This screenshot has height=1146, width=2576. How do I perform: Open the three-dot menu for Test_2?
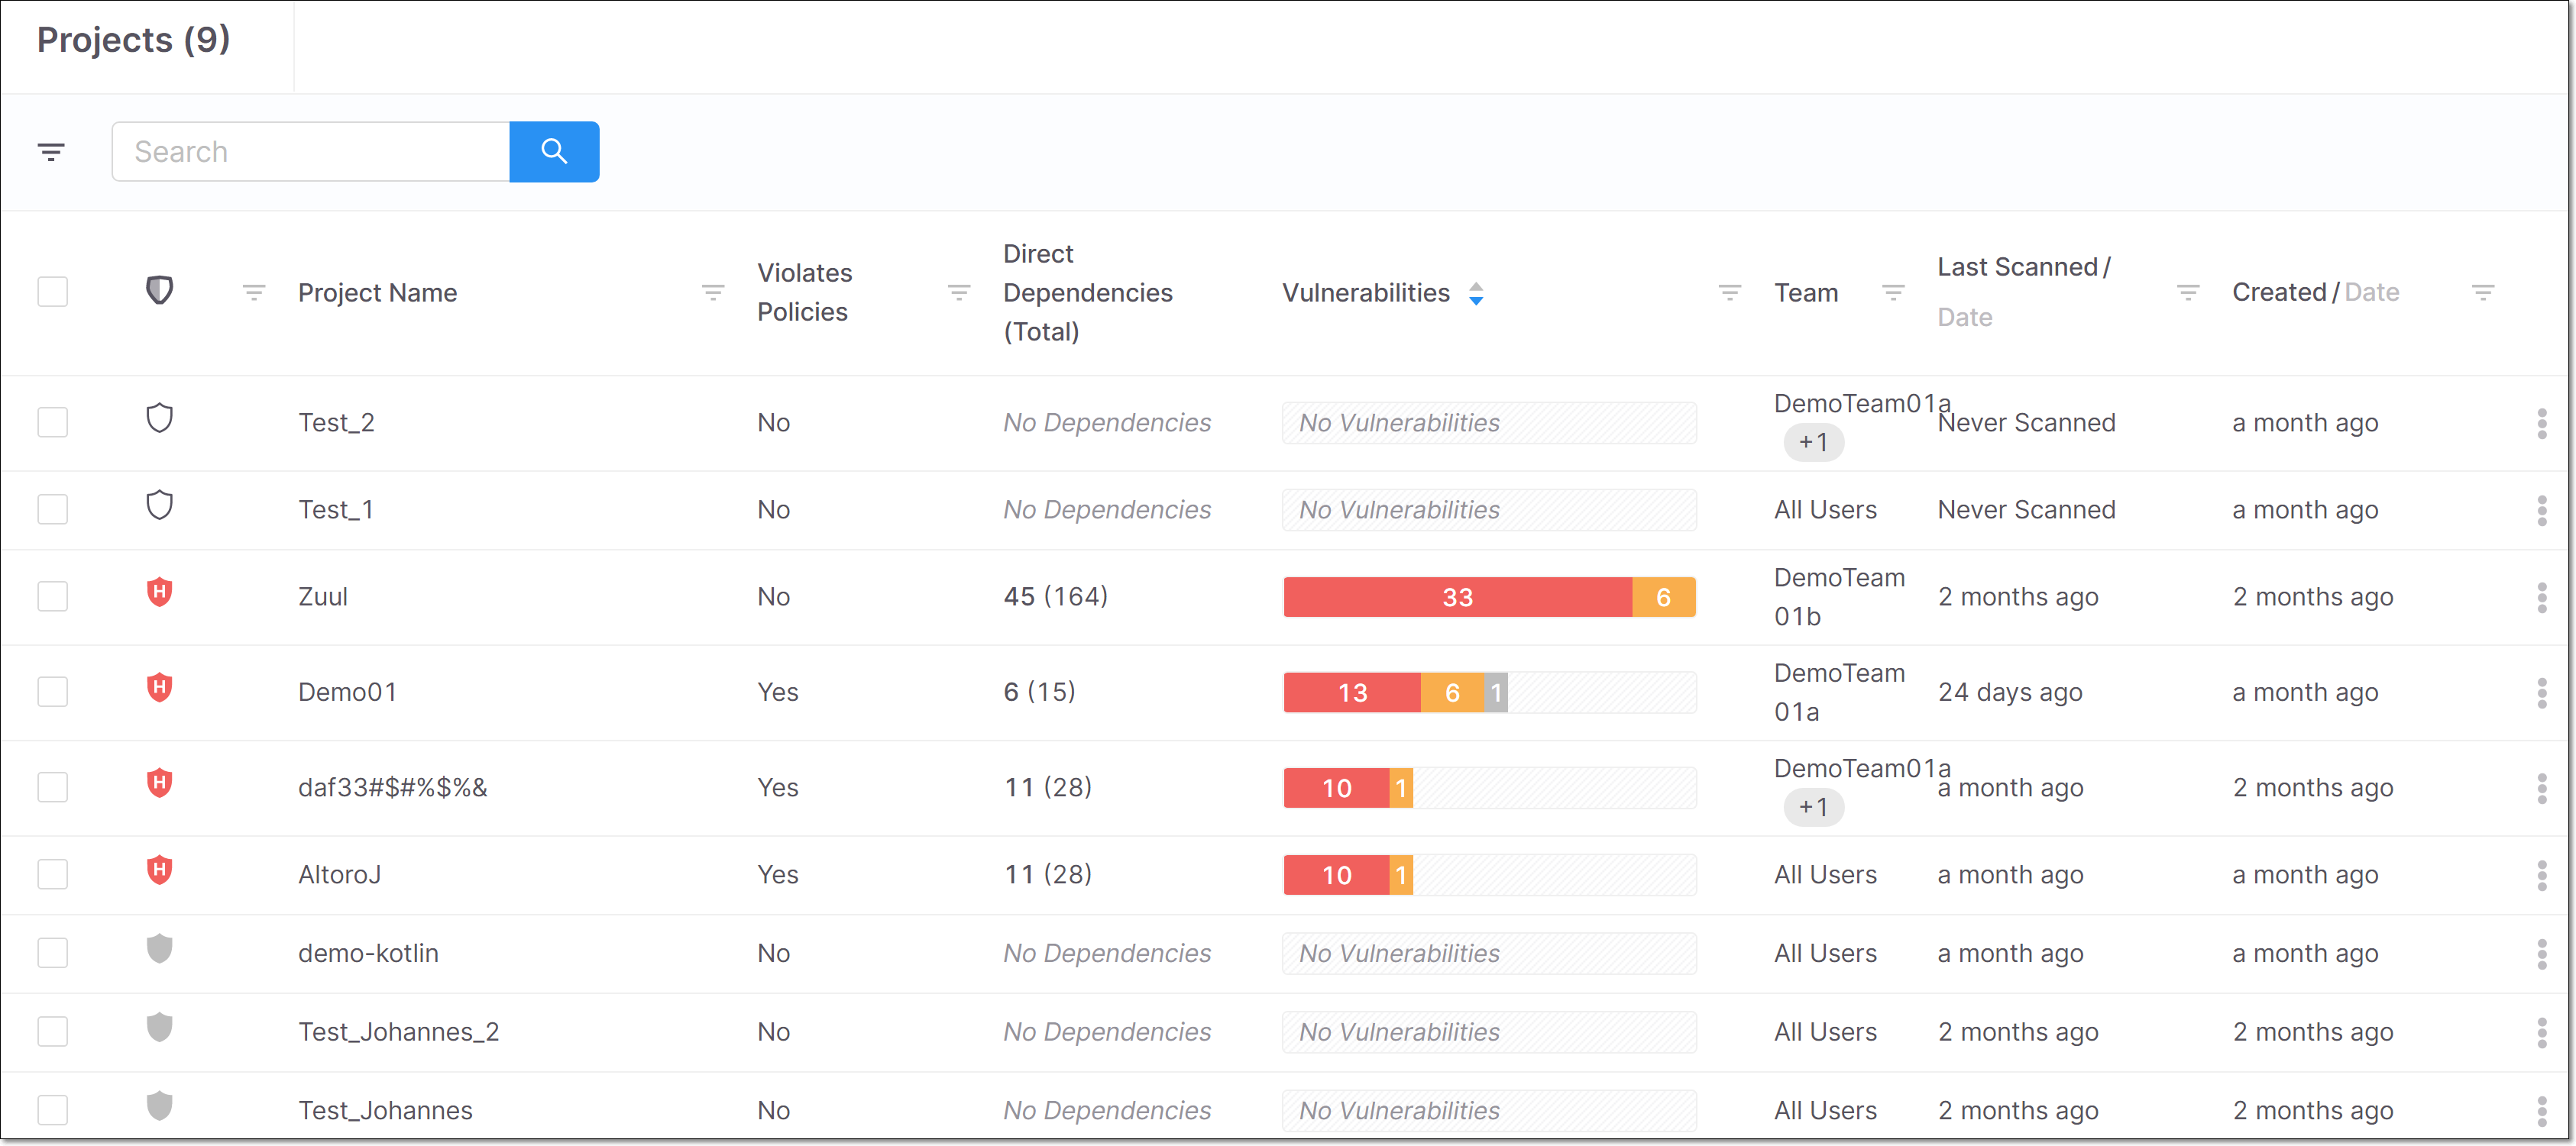(x=2541, y=424)
